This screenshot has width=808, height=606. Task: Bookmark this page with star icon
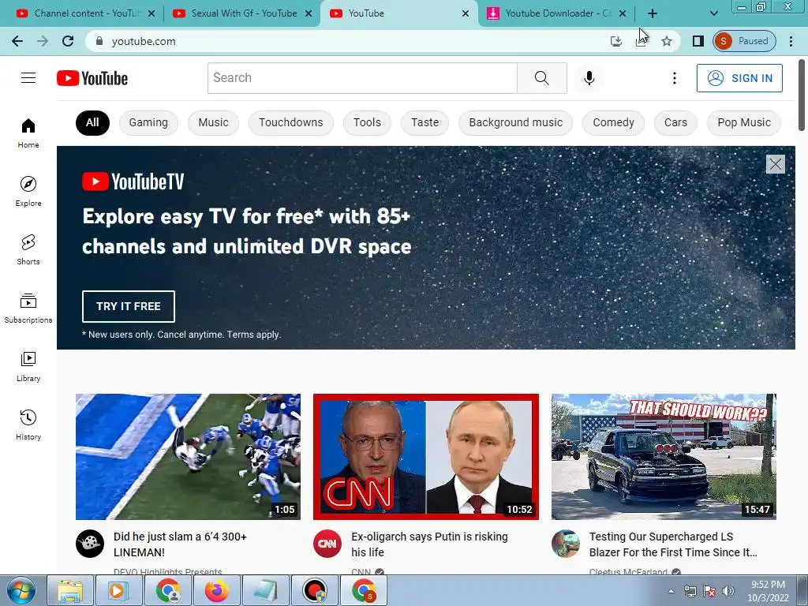coord(666,41)
